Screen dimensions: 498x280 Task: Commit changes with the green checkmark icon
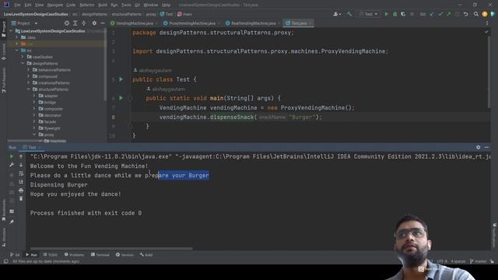(440, 14)
